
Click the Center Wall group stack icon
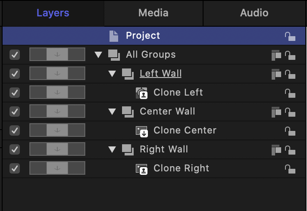coord(128,112)
